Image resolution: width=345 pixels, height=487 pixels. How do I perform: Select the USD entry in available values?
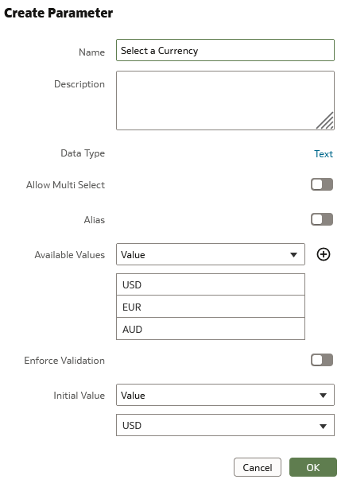pos(211,284)
